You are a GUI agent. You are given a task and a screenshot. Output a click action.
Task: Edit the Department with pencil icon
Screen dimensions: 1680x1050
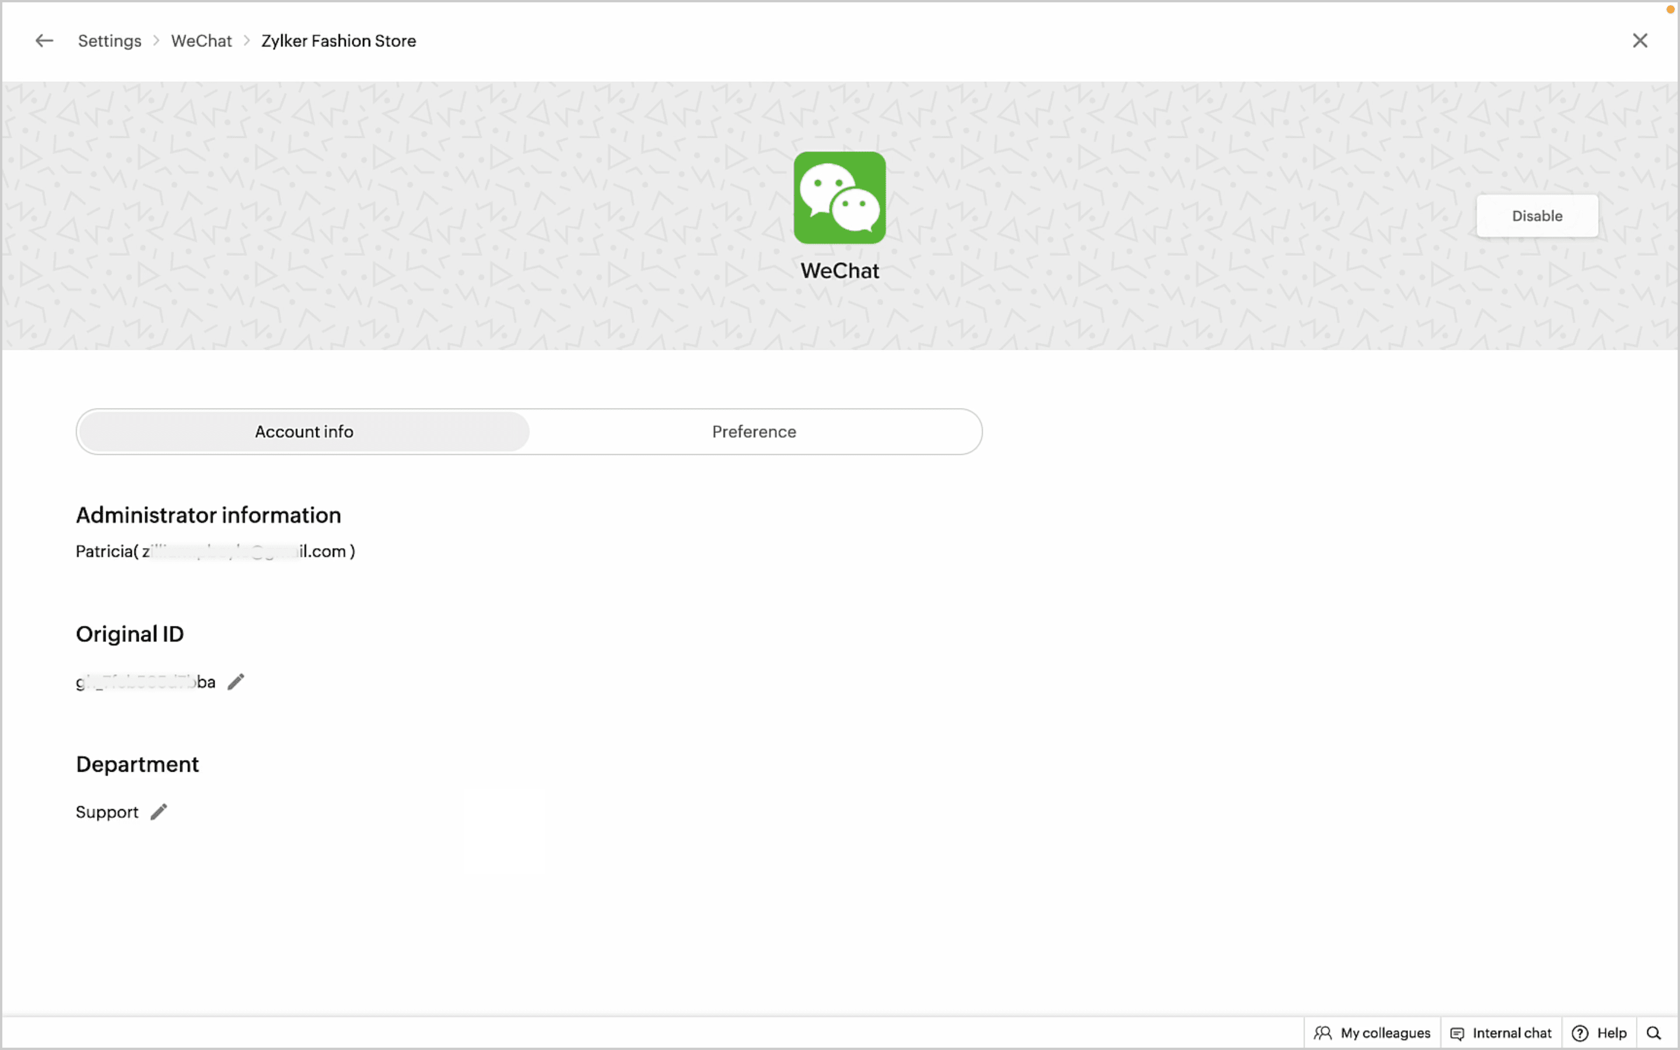pos(159,812)
